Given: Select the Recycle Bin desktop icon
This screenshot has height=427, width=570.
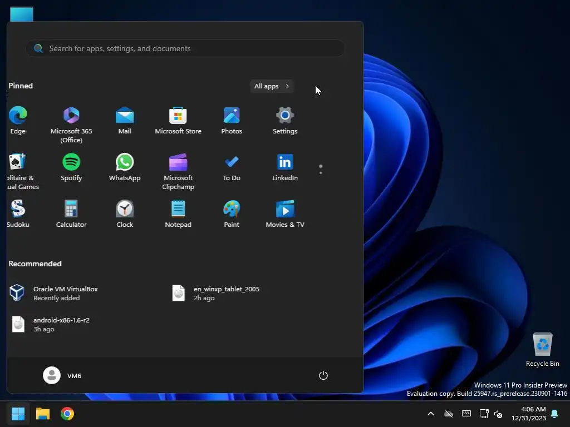Looking at the screenshot, I should (x=542, y=350).
